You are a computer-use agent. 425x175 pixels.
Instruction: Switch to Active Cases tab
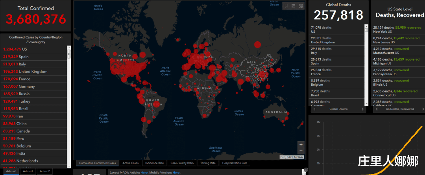(x=130, y=163)
